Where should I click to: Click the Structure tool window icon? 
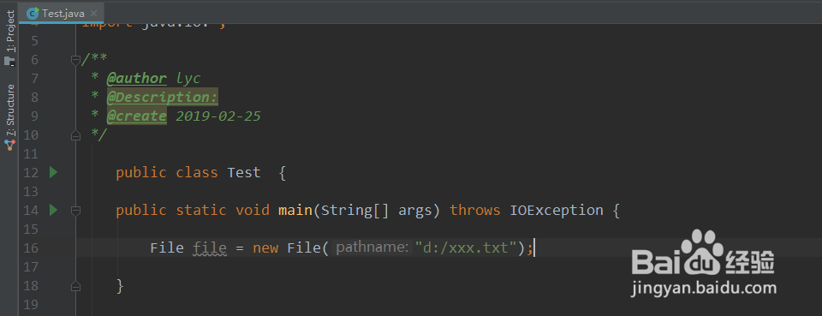[9, 146]
